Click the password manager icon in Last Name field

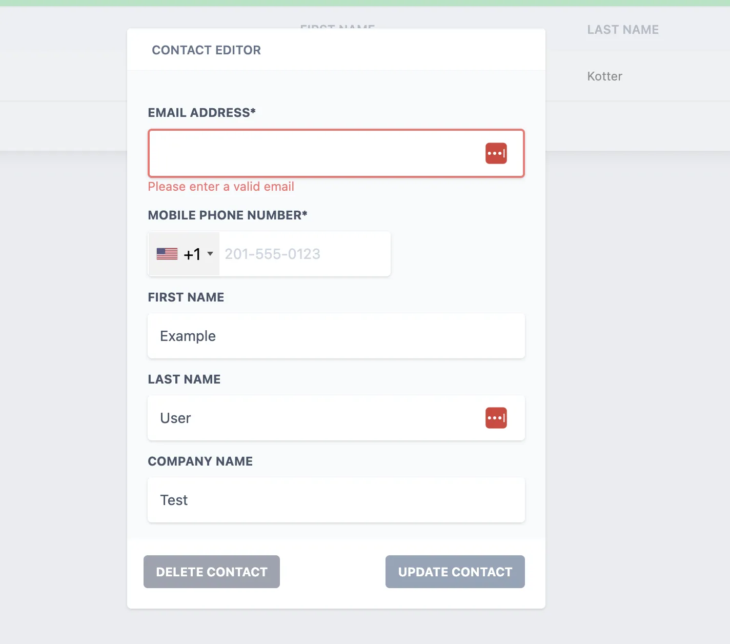tap(496, 418)
